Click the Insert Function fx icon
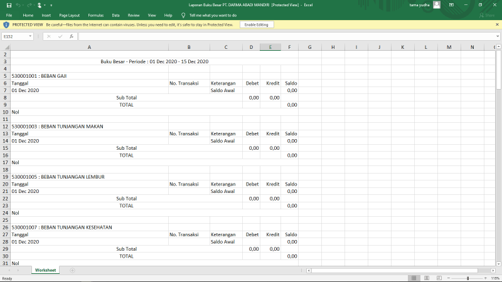 [72, 36]
